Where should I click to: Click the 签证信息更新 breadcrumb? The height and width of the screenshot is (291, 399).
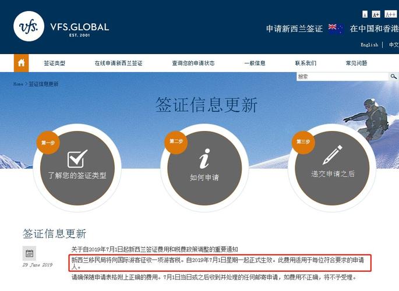coord(44,84)
